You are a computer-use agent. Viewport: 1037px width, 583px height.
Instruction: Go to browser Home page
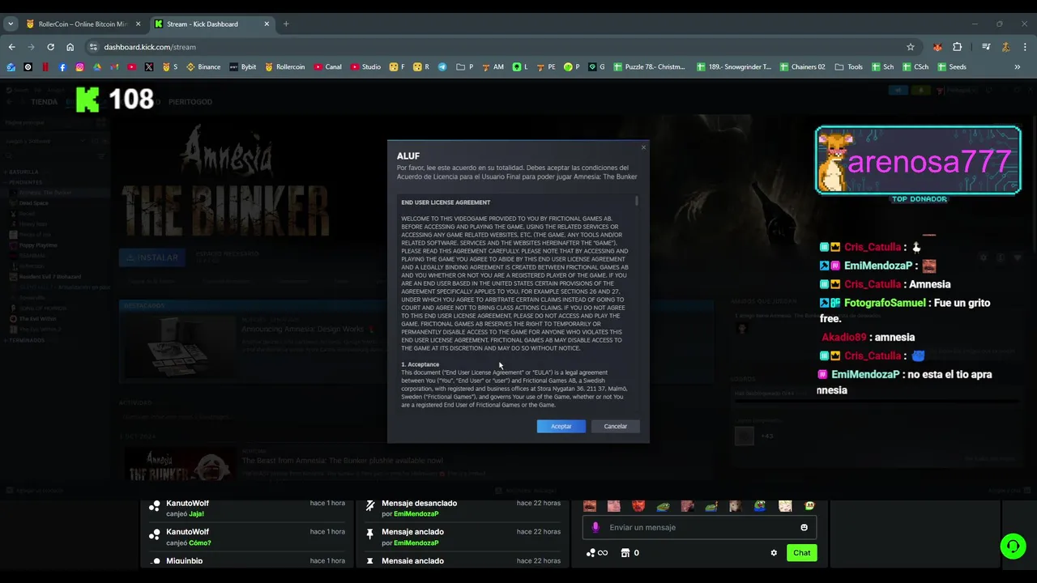click(70, 47)
